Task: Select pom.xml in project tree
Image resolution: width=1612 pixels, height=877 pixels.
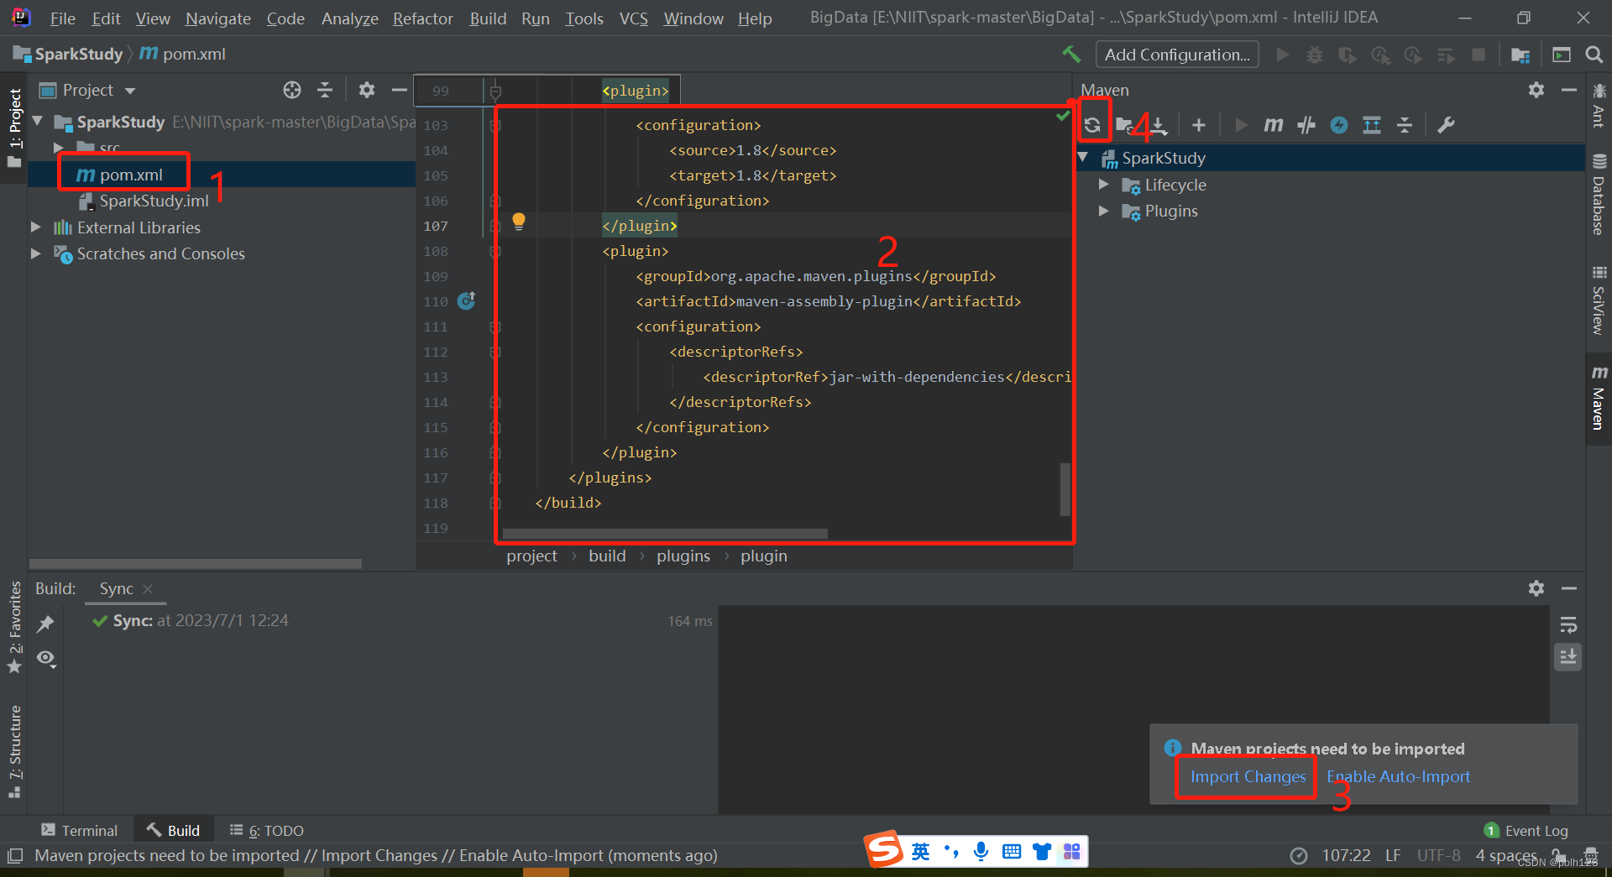Action: click(131, 175)
